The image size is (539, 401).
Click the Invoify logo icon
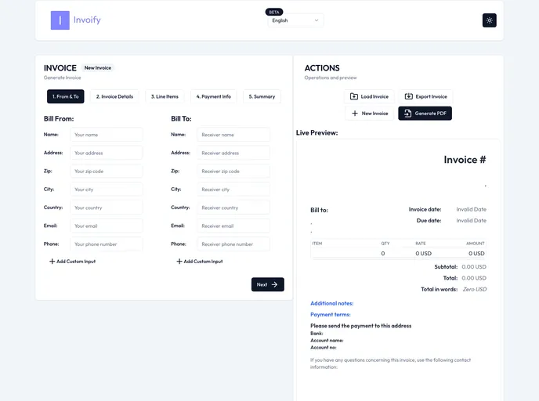pos(60,20)
